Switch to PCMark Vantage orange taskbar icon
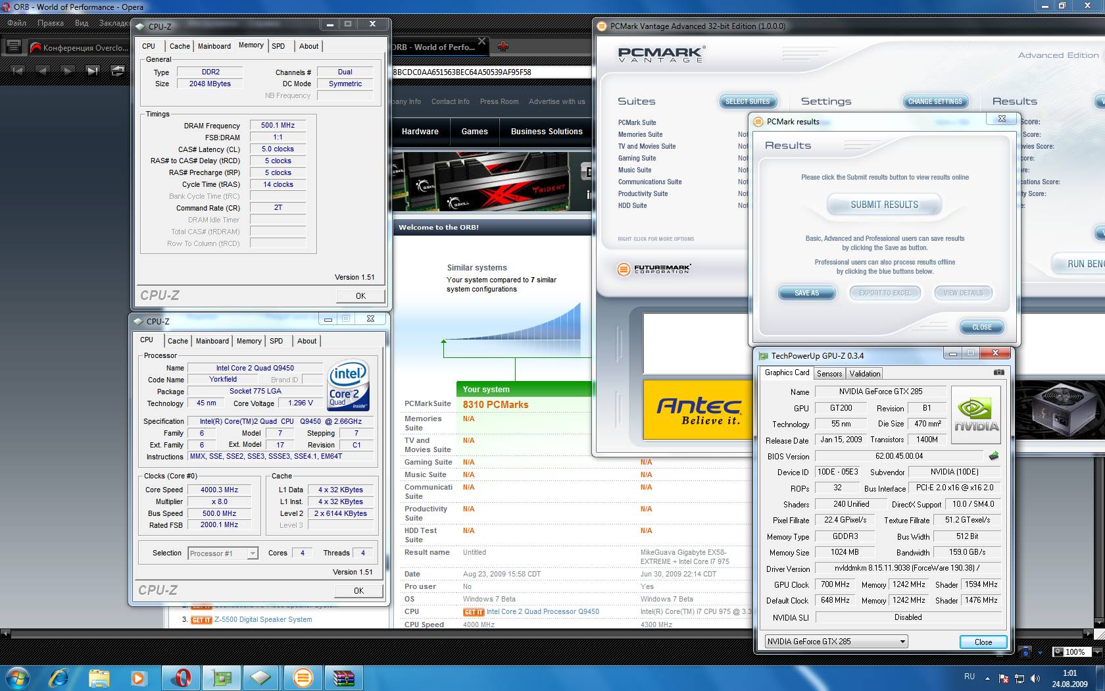Image resolution: width=1105 pixels, height=691 pixels. [302, 677]
